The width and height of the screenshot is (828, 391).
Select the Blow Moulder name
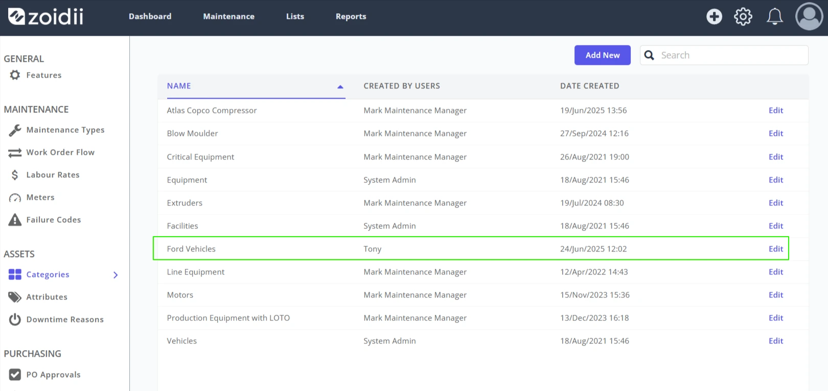click(x=192, y=133)
